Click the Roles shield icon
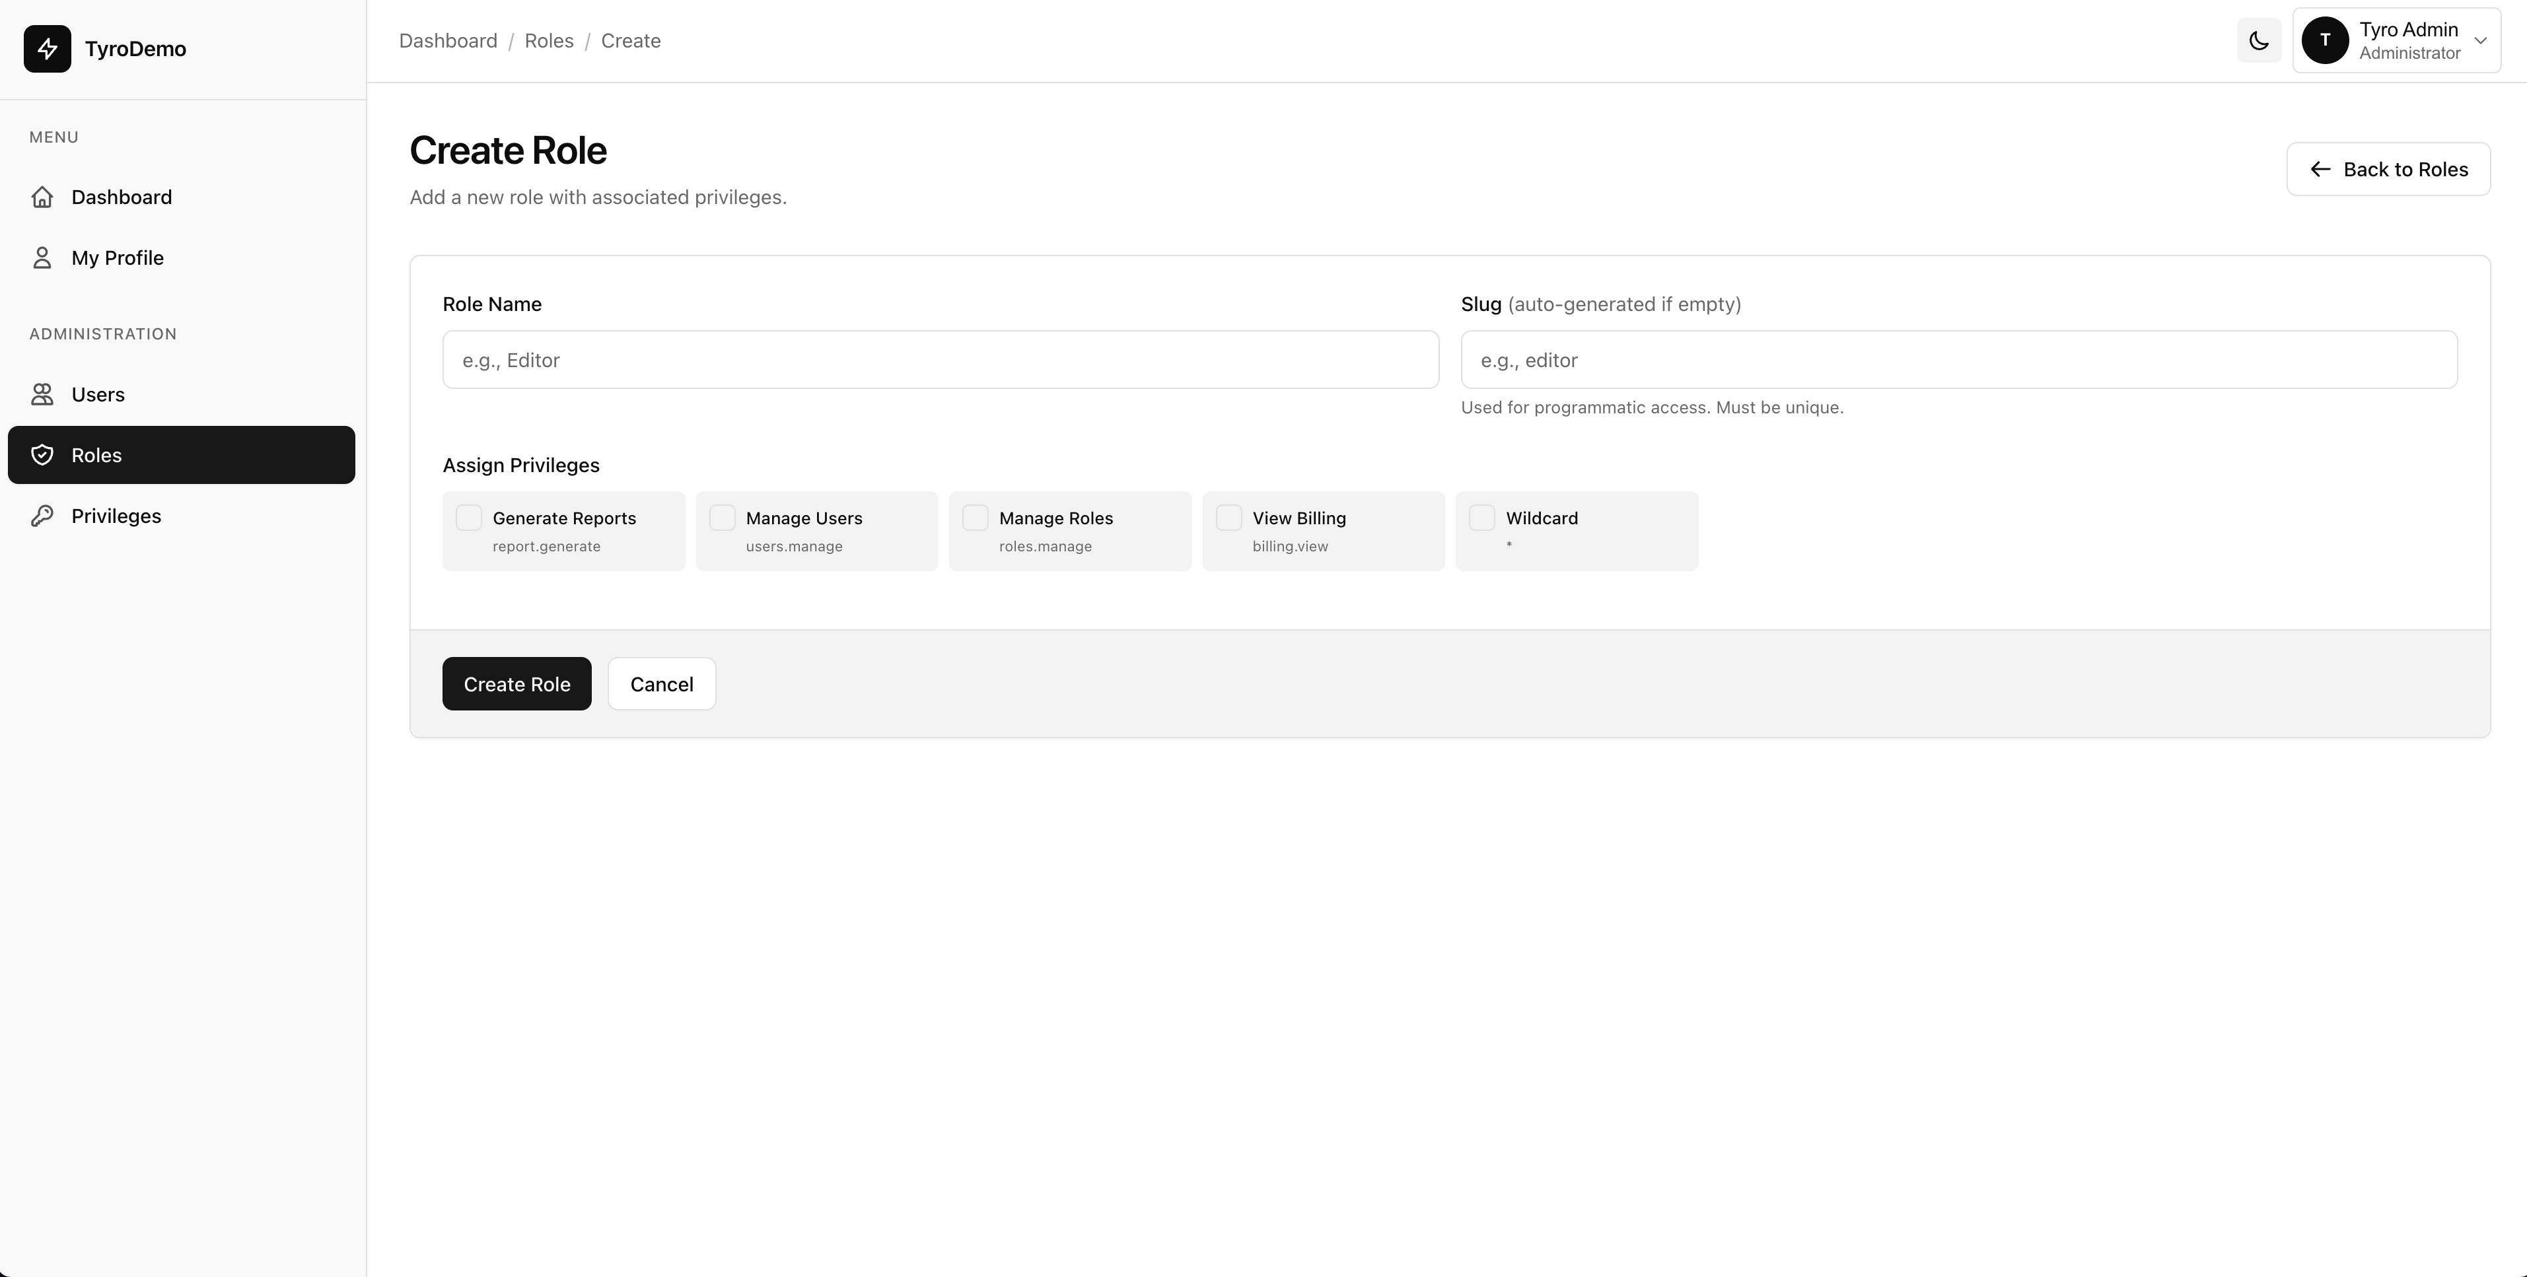 coord(42,455)
